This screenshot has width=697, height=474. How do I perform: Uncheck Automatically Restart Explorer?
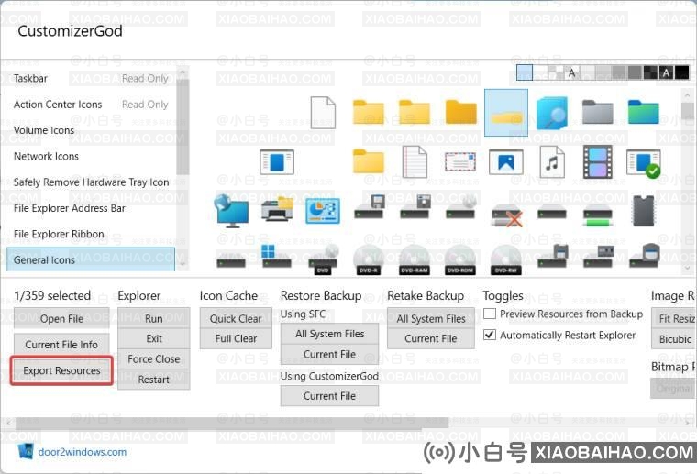click(490, 335)
